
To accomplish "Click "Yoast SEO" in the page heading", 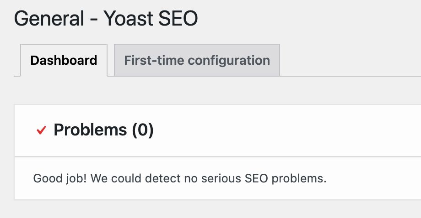I will 151,20.
